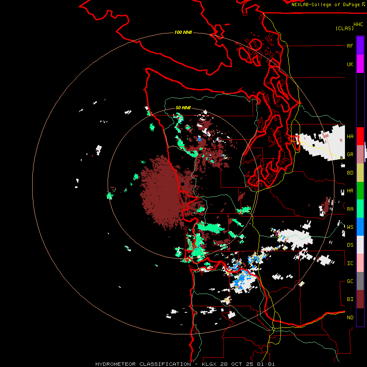Pick the mint green RA legend swatch
The image size is (367, 367).
[x=360, y=209]
